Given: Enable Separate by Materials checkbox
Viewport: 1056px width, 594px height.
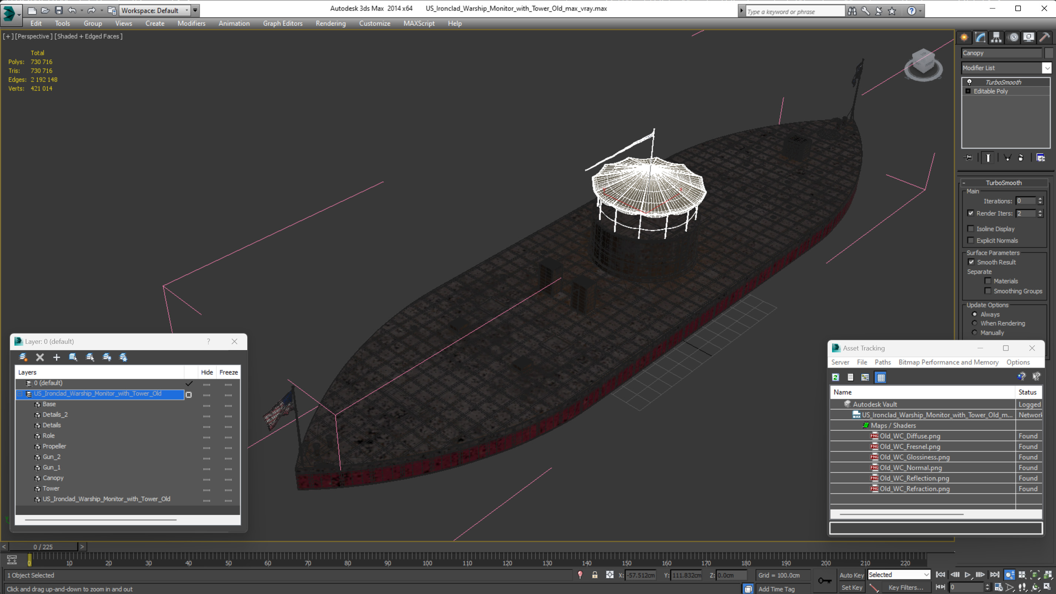Looking at the screenshot, I should pos(988,281).
